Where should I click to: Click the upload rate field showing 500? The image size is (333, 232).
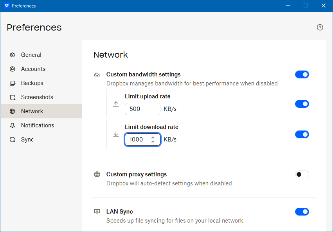click(x=142, y=109)
